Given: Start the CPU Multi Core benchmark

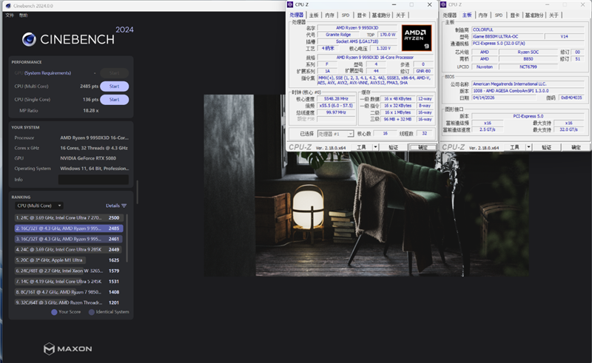Looking at the screenshot, I should [115, 86].
